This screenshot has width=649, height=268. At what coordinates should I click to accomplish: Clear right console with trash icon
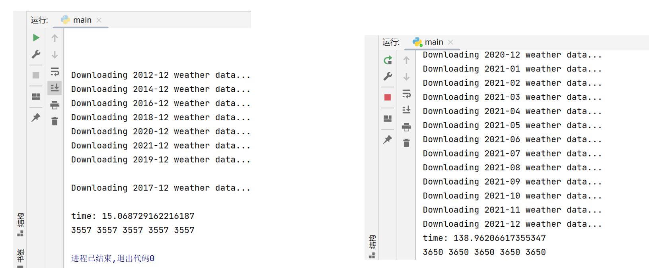[406, 143]
